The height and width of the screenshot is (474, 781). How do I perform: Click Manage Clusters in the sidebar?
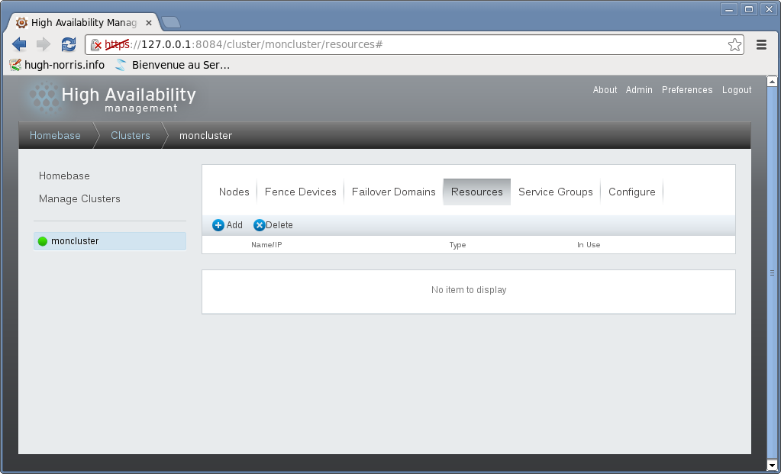[79, 198]
